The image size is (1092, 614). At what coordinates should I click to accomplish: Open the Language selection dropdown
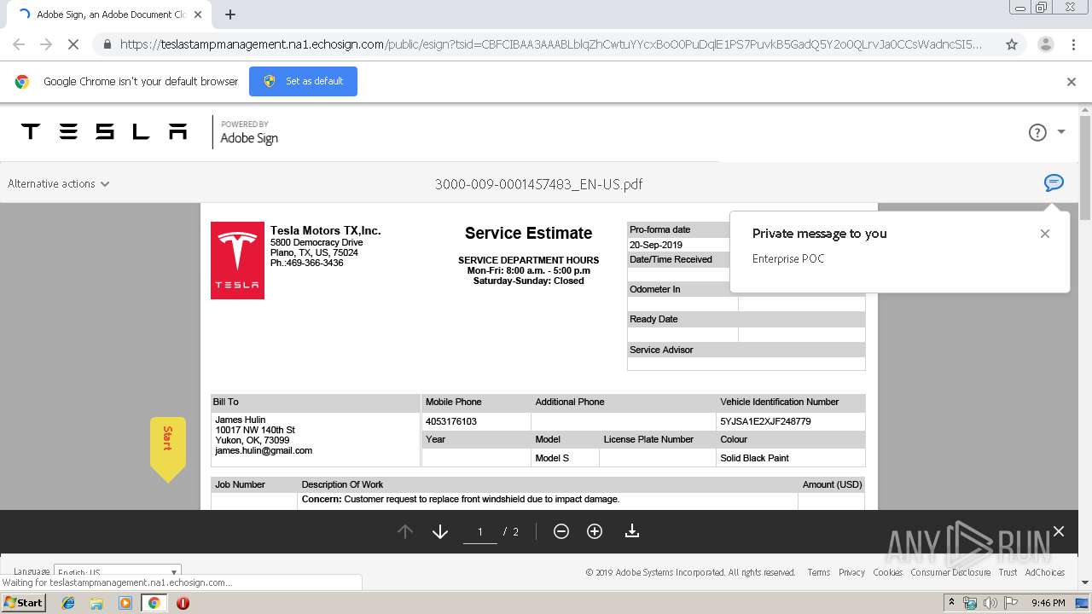pos(117,572)
